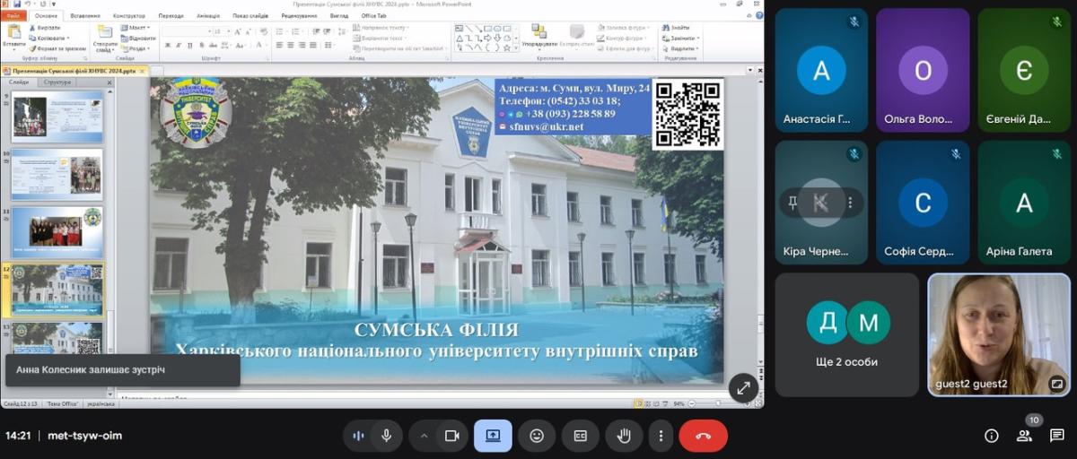Open the meeting chat panel
Viewport: 1077px width, 459px height.
coord(1056,436)
